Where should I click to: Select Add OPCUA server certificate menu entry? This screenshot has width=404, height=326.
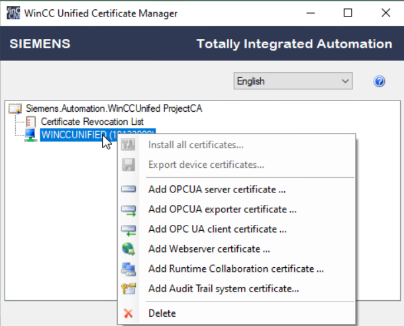[x=217, y=190]
